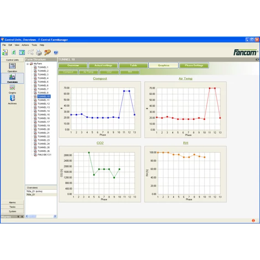This screenshot has height=260, width=260.
Task: Select TUNNEL 20 in farm tree
Action: click(44, 130)
